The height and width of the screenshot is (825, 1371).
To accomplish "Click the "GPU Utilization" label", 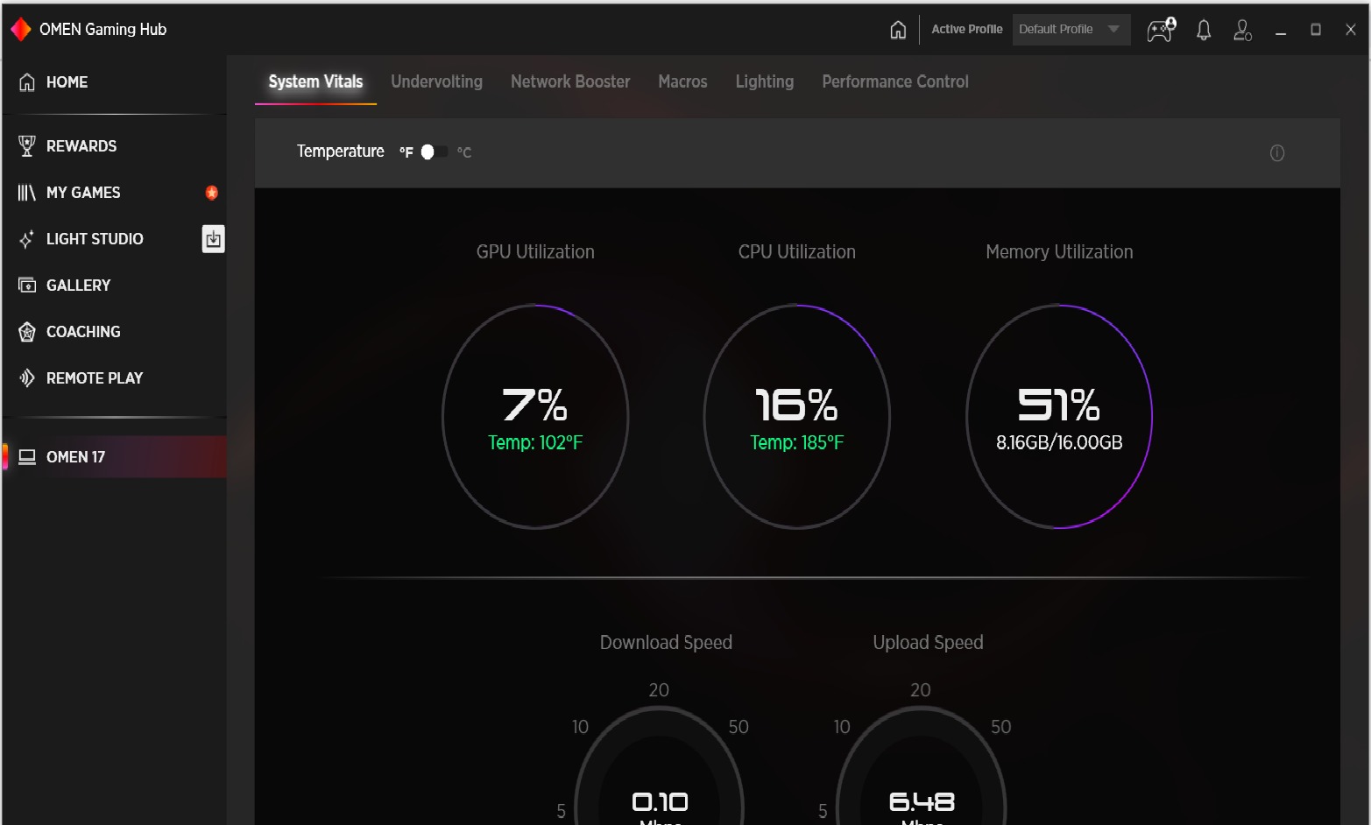I will [x=535, y=252].
